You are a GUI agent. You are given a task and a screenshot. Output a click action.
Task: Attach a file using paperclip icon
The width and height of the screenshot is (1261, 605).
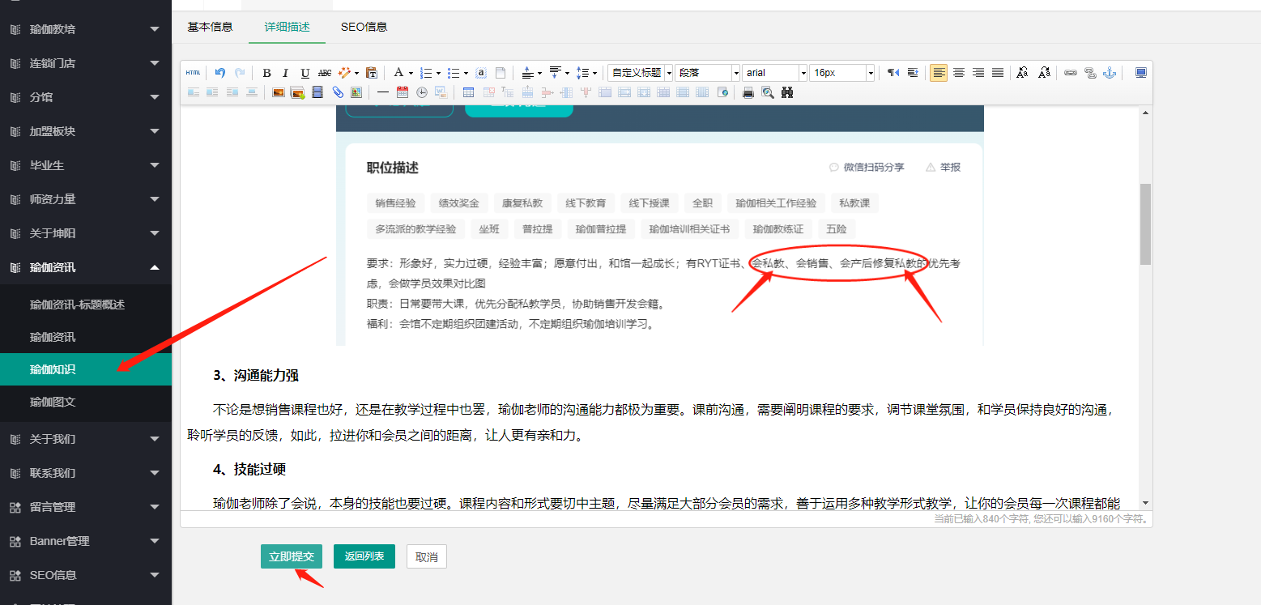click(x=338, y=92)
